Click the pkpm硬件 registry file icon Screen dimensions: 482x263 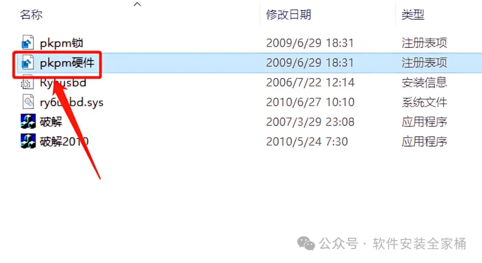coord(27,63)
